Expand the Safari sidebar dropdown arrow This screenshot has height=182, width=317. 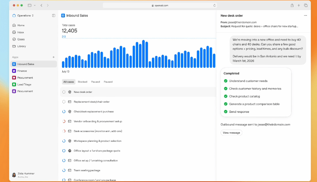[x=35, y=6]
